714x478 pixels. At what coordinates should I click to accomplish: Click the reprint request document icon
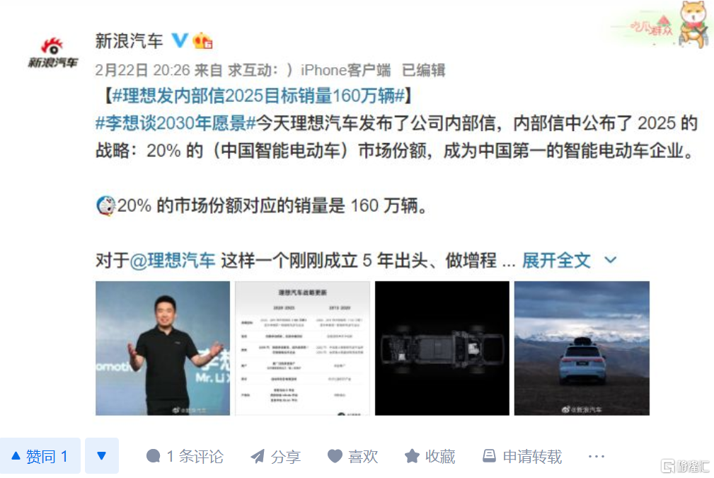click(x=489, y=455)
